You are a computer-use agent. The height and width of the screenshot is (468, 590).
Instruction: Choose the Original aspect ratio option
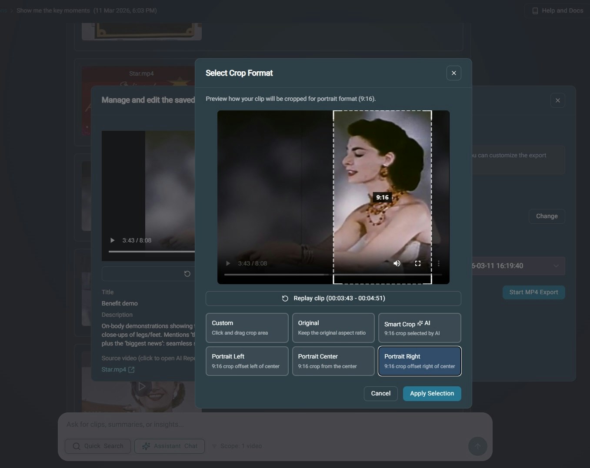click(333, 328)
